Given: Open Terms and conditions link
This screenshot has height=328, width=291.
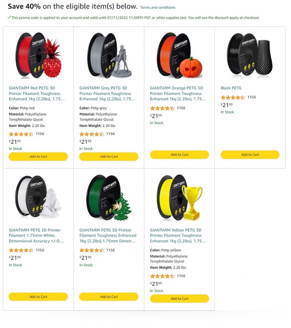Looking at the screenshot, I should coord(158,7).
